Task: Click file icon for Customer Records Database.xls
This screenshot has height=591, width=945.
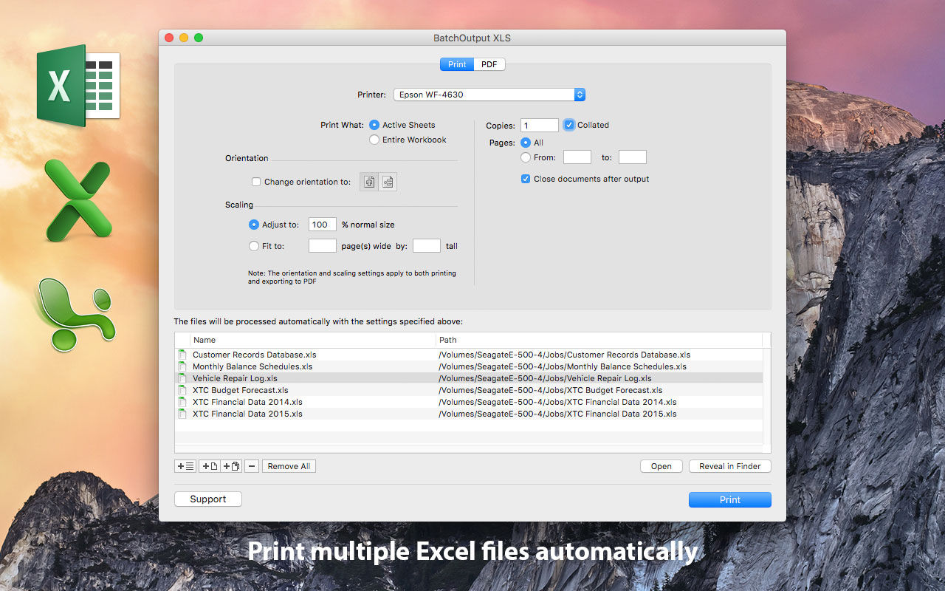Action: pyautogui.click(x=182, y=355)
